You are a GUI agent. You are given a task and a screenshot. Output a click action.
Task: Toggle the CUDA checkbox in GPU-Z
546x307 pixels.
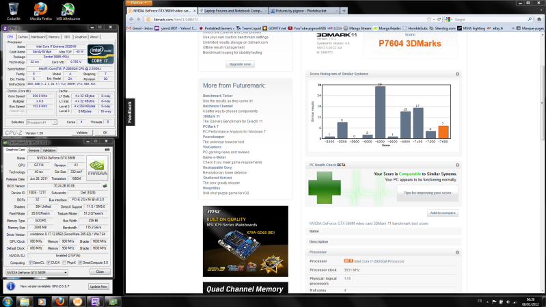point(49,263)
